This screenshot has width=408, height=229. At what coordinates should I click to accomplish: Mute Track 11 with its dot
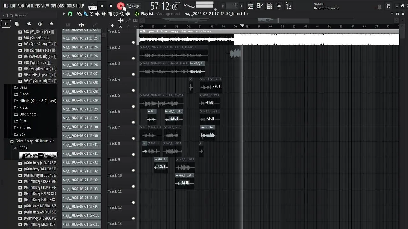tap(133, 202)
